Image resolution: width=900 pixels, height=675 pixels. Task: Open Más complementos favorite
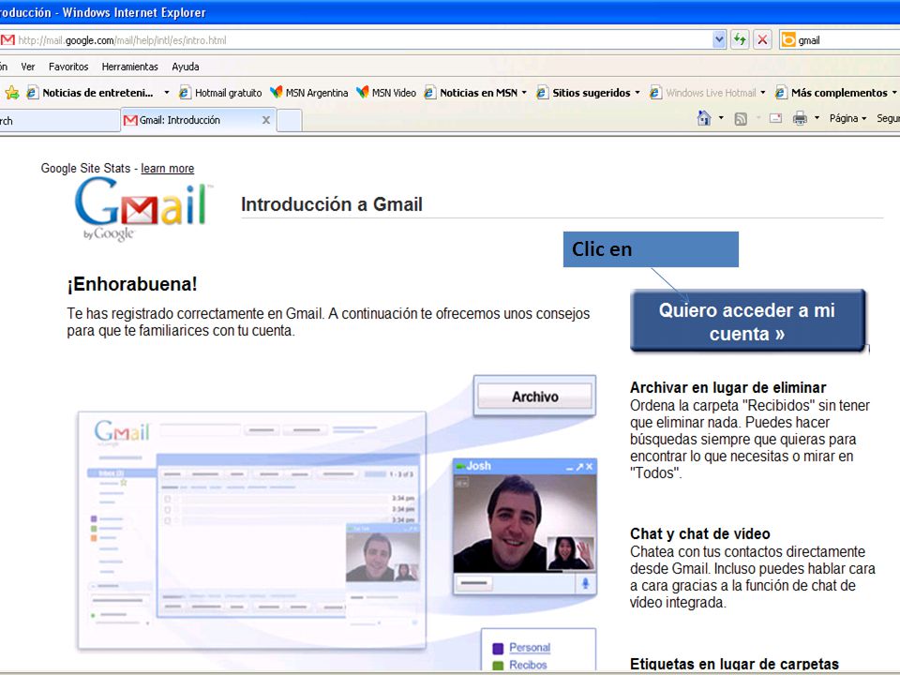[x=832, y=93]
